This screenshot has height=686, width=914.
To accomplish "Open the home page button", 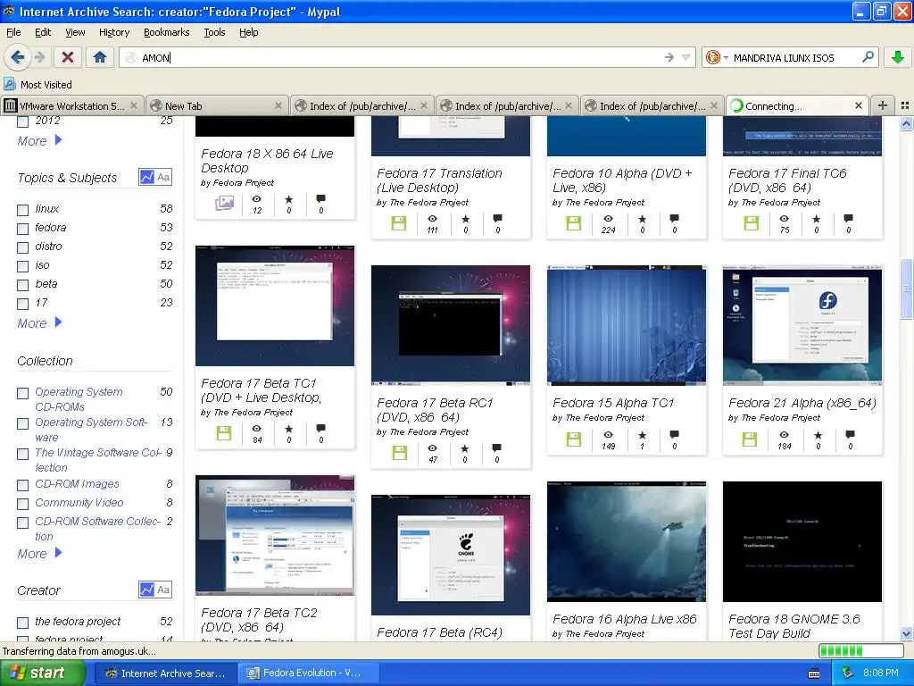I will pos(100,57).
